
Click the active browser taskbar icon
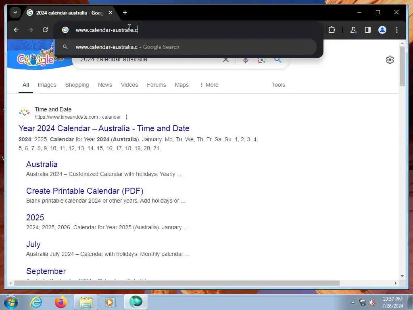[x=136, y=302]
